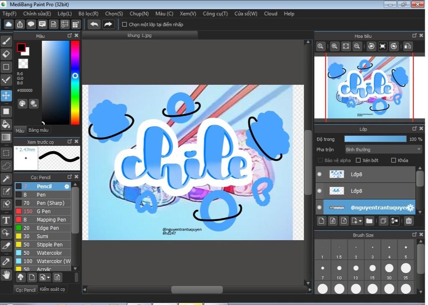428x305 pixels.
Task: Click the Navigator preview thumbnail
Action: pyautogui.click(x=369, y=87)
